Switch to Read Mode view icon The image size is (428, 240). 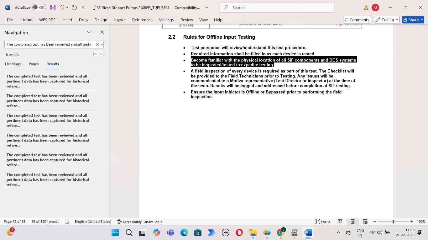[340, 222]
